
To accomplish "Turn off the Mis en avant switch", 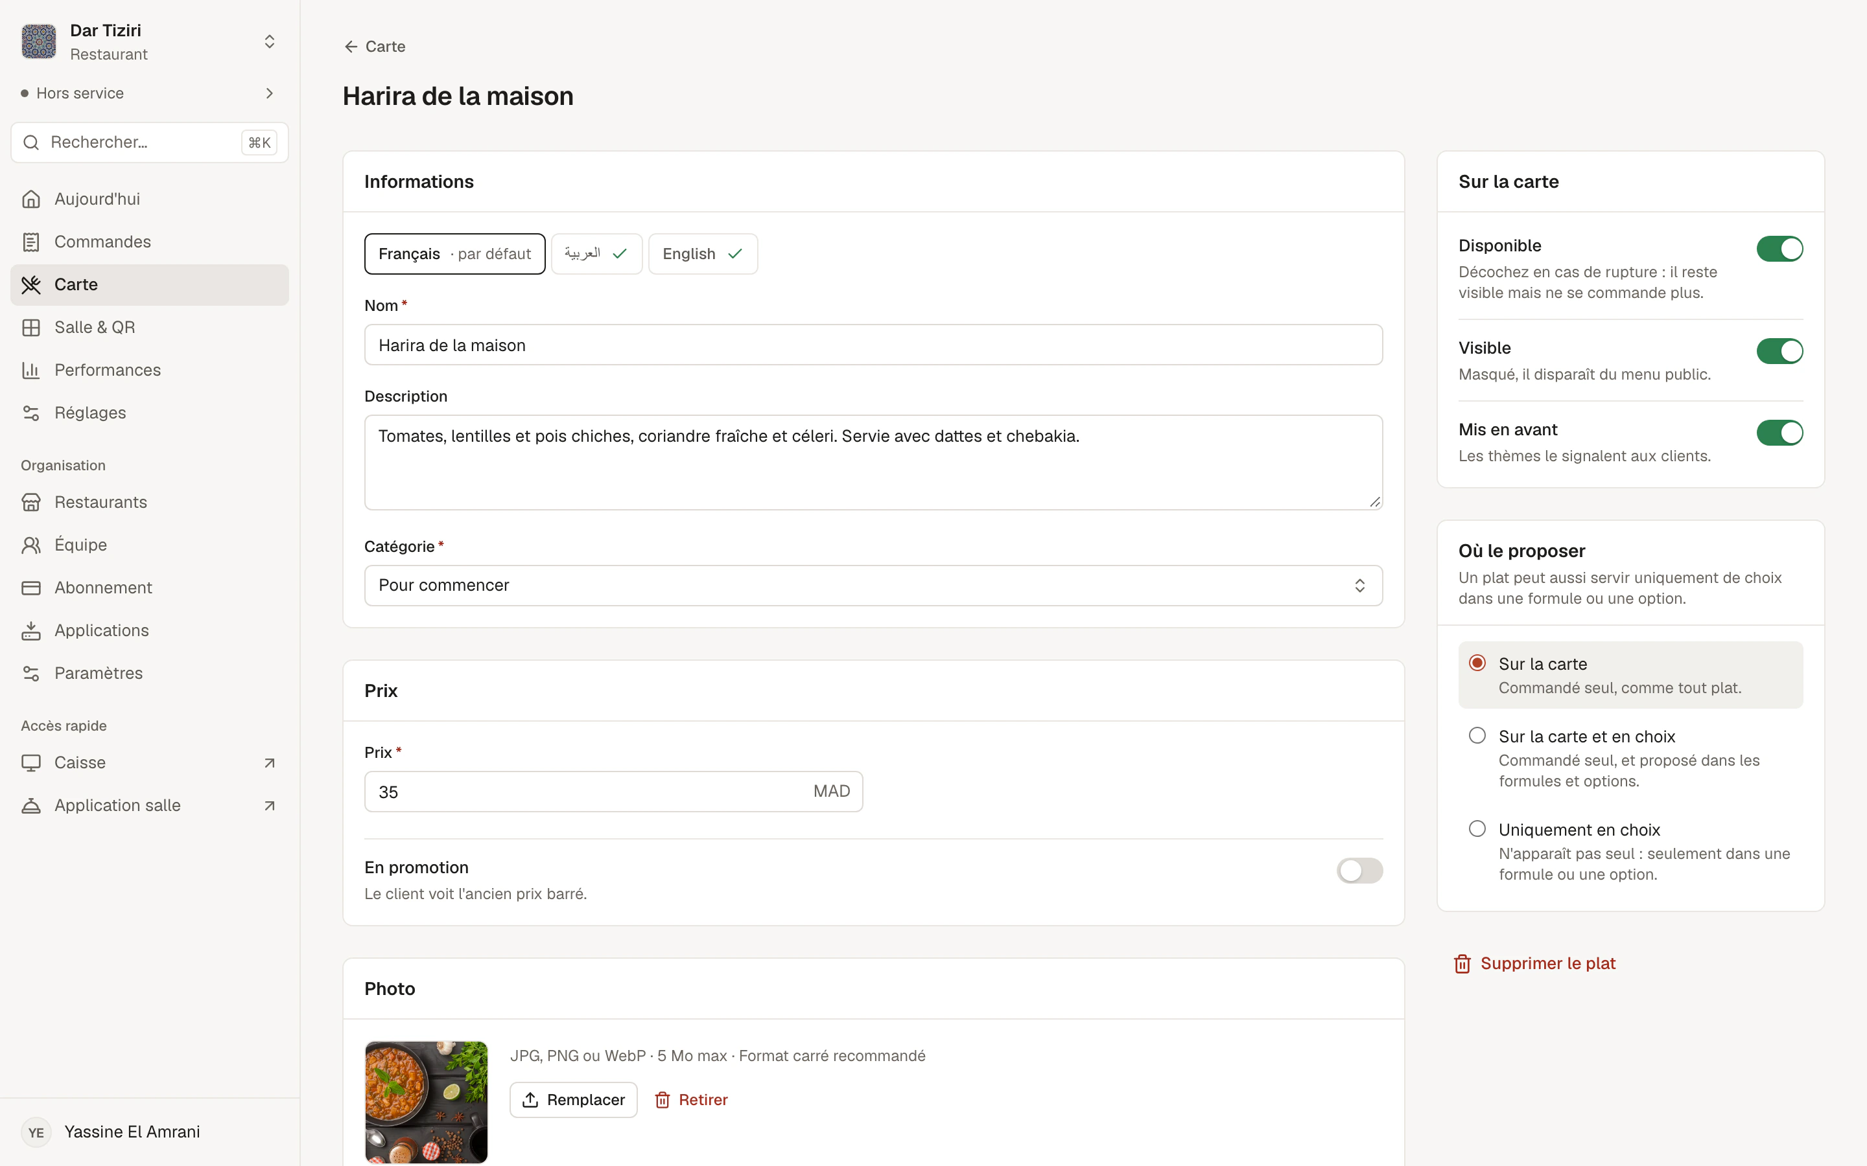I will tap(1780, 433).
